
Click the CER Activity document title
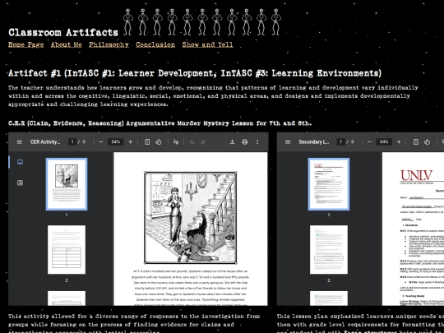tap(45, 142)
